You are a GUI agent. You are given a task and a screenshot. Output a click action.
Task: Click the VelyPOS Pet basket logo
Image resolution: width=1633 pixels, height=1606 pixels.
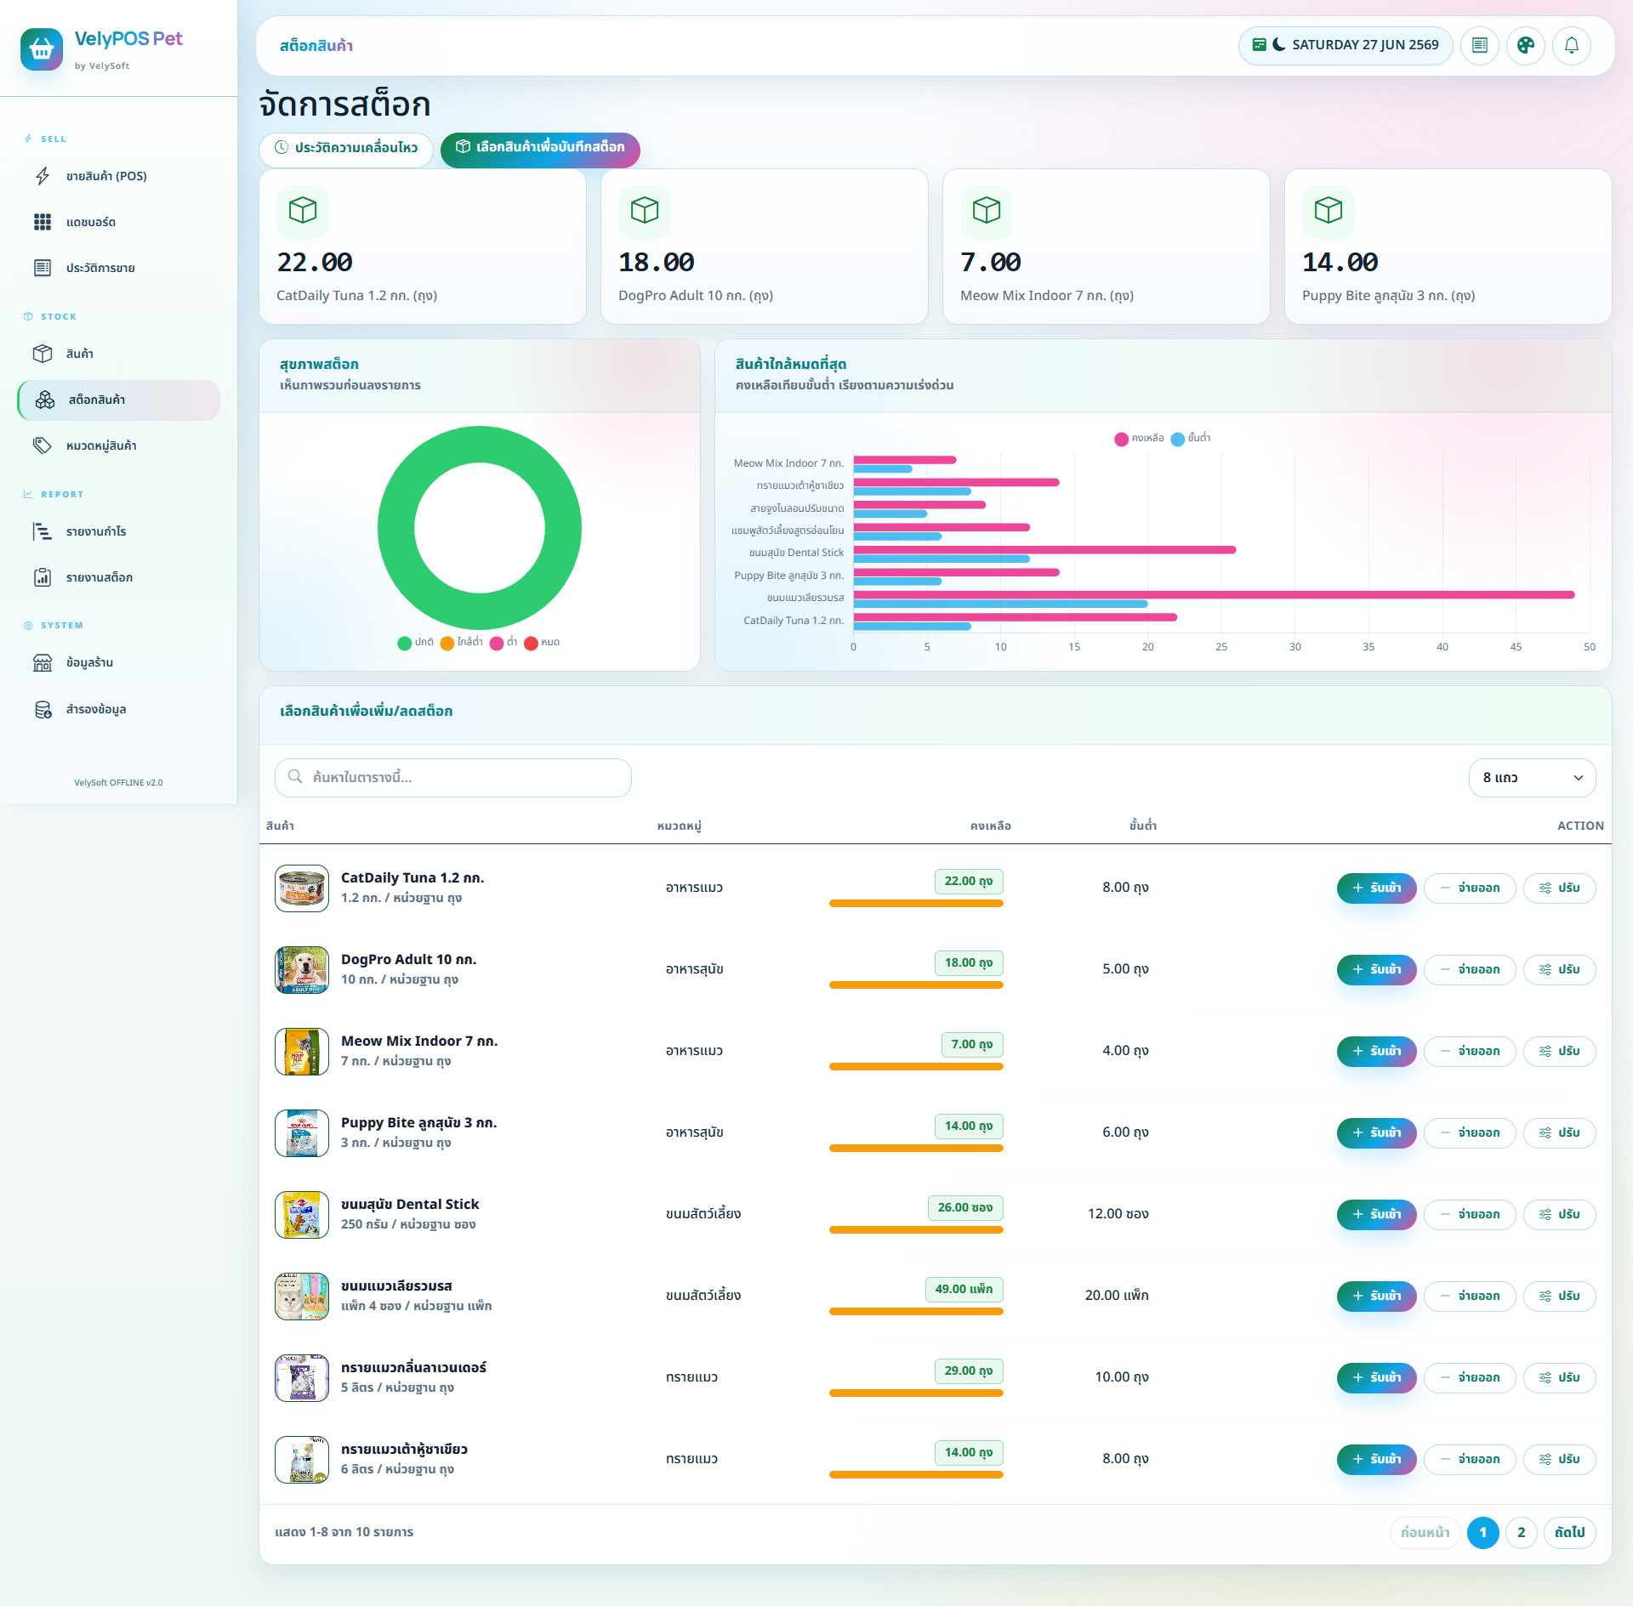tap(42, 49)
